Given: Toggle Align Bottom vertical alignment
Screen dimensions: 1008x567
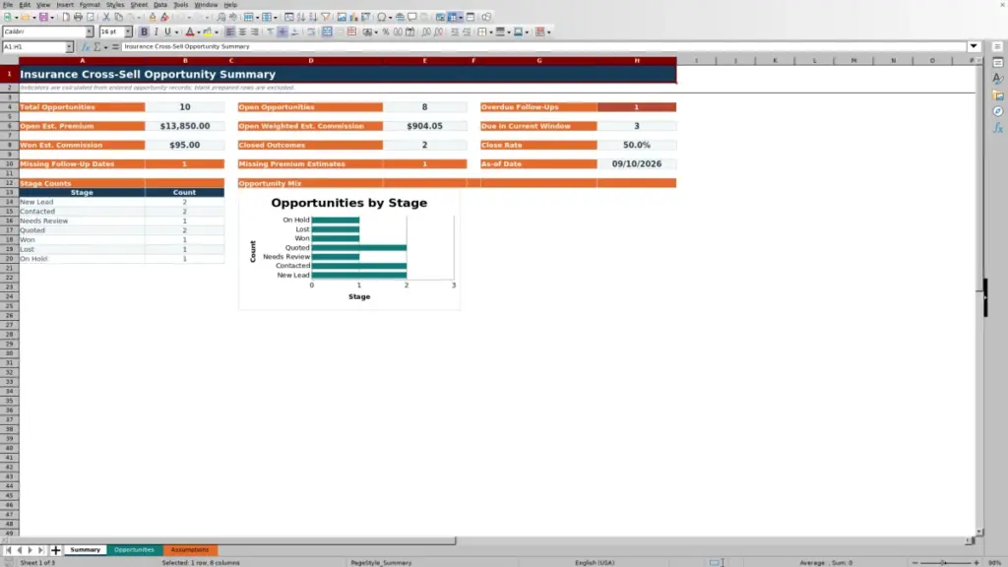Looking at the screenshot, I should click(295, 31).
